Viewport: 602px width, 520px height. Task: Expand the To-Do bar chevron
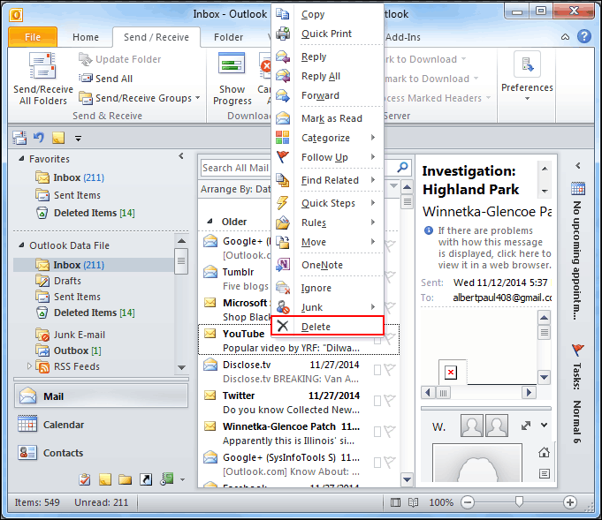point(578,166)
